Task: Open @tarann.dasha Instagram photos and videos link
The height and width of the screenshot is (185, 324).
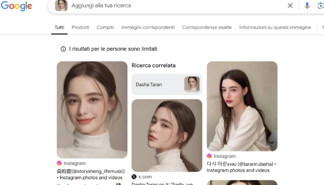Action: pyautogui.click(x=241, y=167)
